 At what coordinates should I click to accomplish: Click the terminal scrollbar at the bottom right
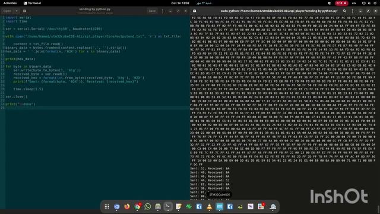379,209
